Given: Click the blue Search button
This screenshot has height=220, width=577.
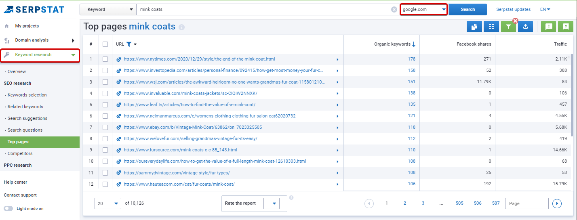Looking at the screenshot, I should 468,9.
